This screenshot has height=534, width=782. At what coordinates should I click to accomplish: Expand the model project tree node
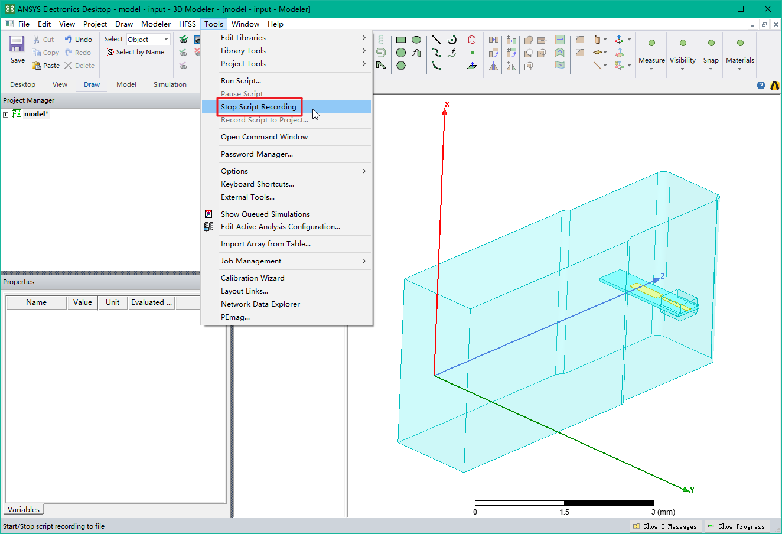point(6,115)
